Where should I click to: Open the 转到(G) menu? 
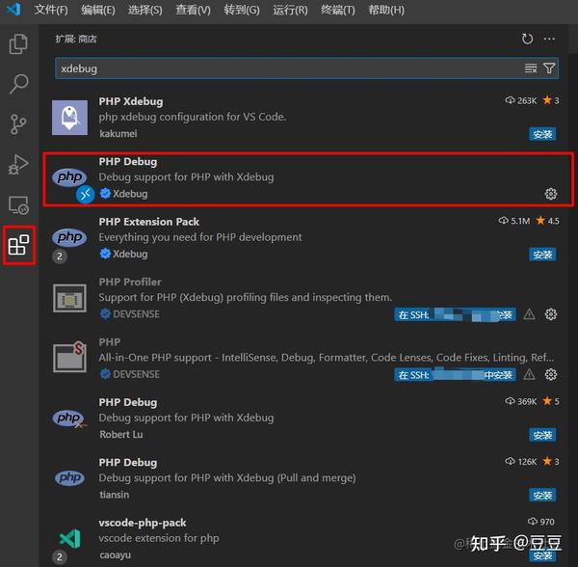(x=242, y=10)
